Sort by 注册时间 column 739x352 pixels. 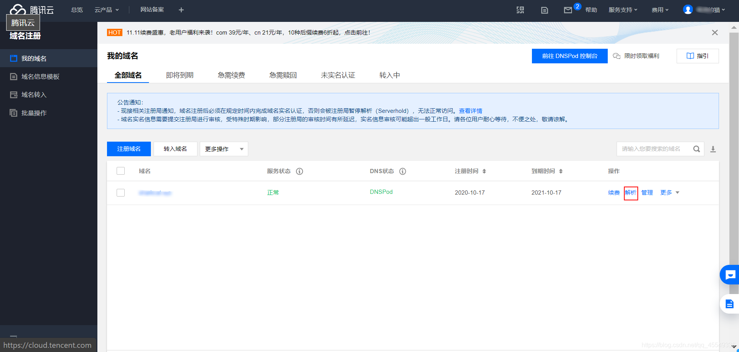pyautogui.click(x=484, y=171)
